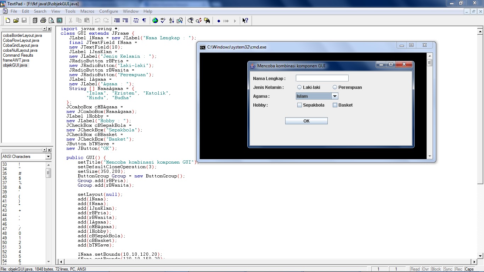Screen dimensions: 484x272
Task: Click the OK button in GUI window
Action: pos(306,121)
